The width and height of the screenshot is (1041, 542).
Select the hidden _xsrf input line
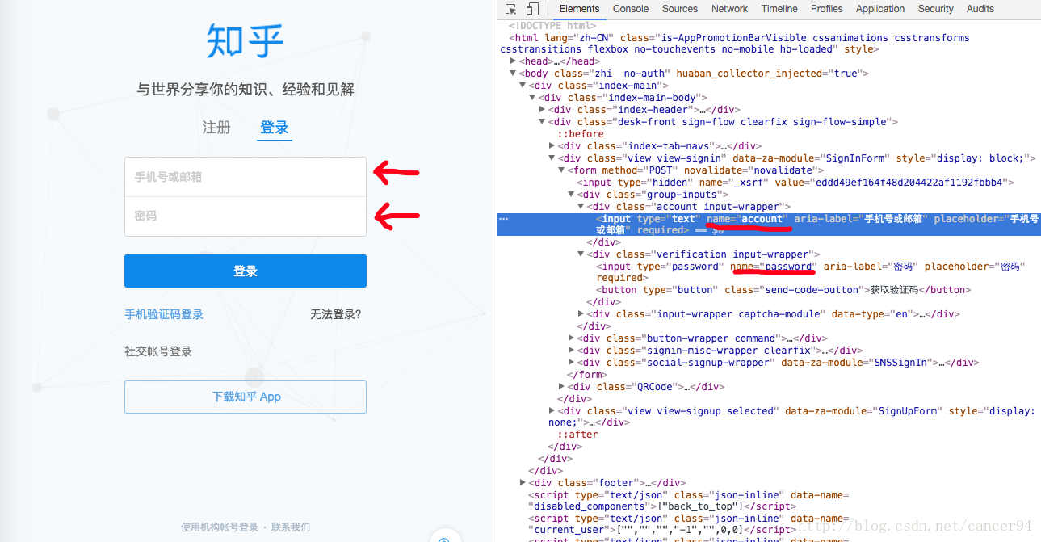tap(797, 183)
